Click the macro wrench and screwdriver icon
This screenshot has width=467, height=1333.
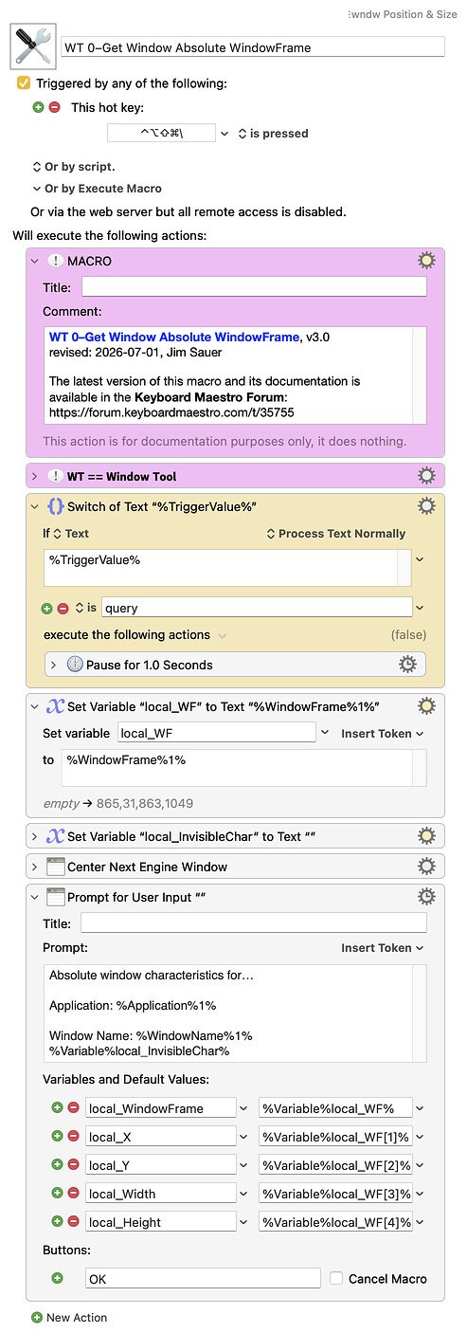32,46
